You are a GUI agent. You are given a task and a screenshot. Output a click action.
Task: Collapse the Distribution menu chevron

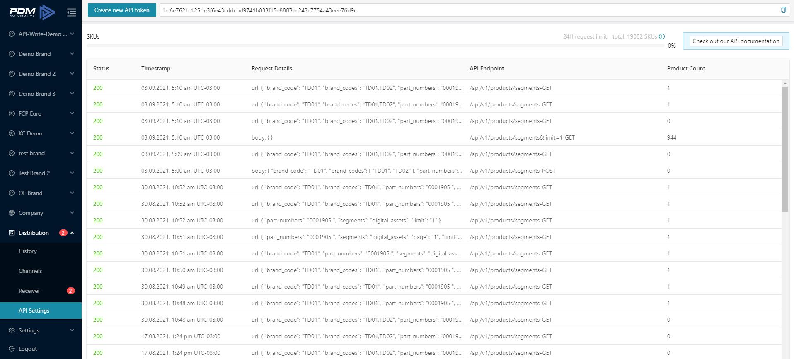(x=72, y=233)
